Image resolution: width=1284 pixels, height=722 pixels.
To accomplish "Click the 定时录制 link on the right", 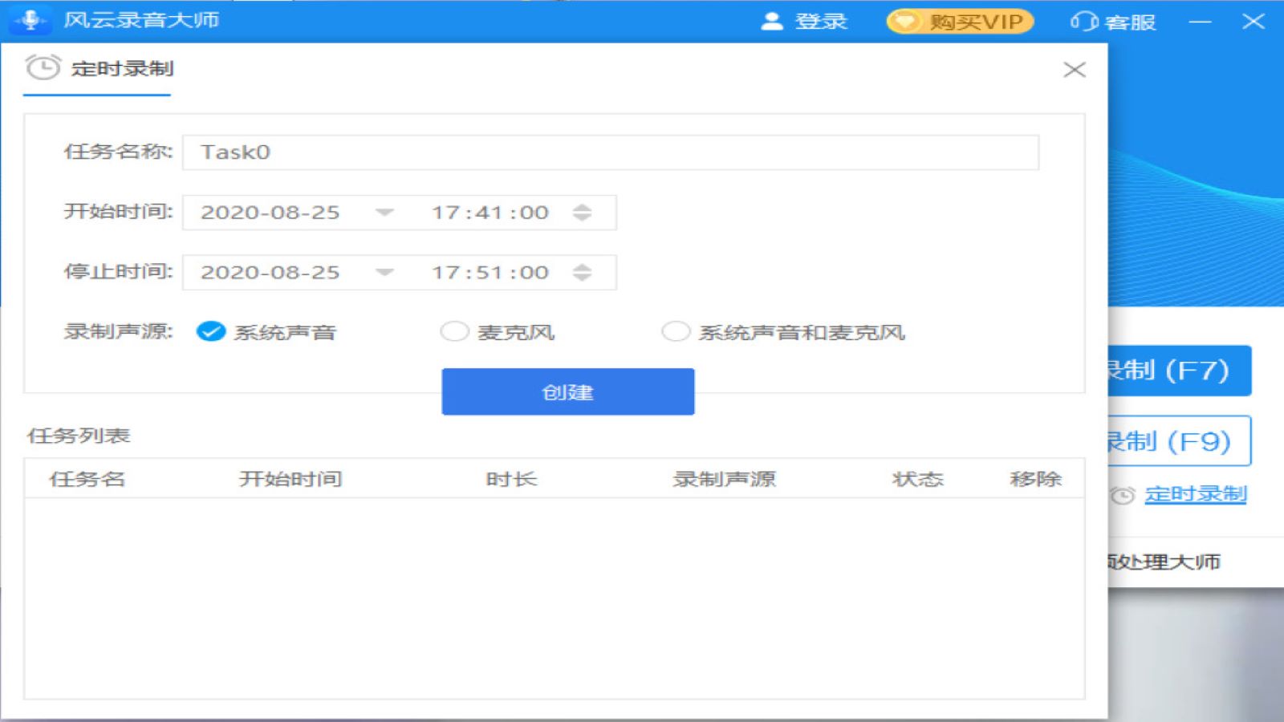I will coord(1195,495).
